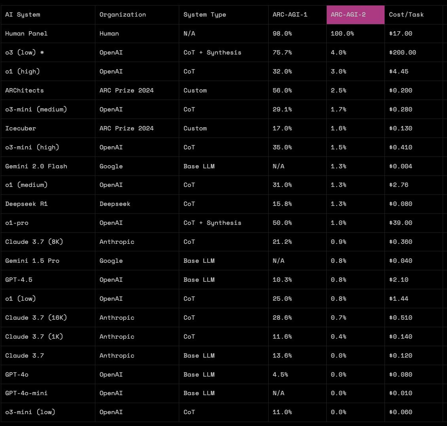
Task: Select the $0.410 cost value
Action: click(401, 147)
